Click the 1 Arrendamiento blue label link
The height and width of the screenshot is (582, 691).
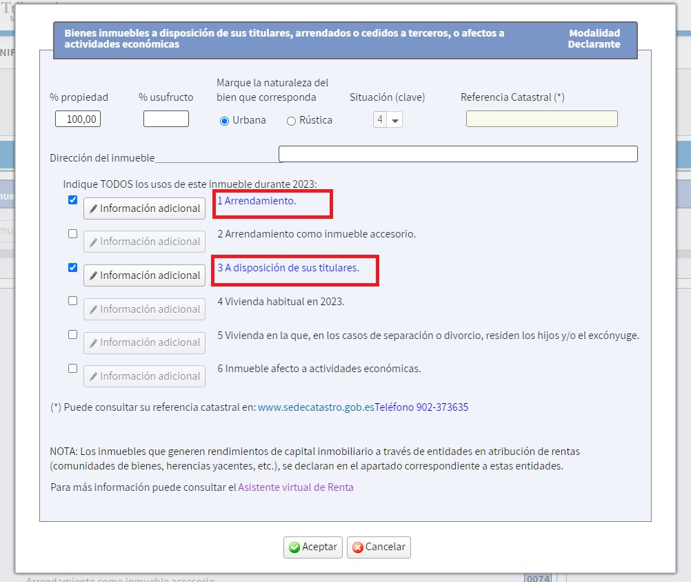[257, 201]
